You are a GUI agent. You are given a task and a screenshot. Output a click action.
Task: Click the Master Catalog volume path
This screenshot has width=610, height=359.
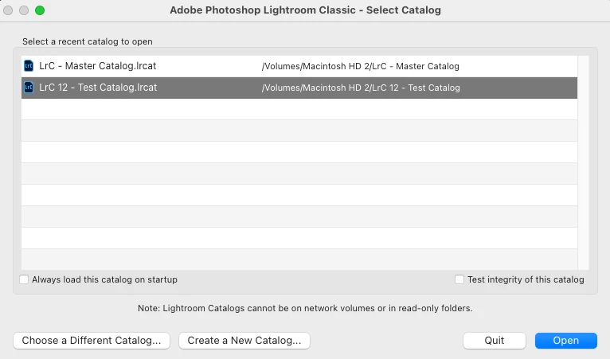pyautogui.click(x=360, y=66)
